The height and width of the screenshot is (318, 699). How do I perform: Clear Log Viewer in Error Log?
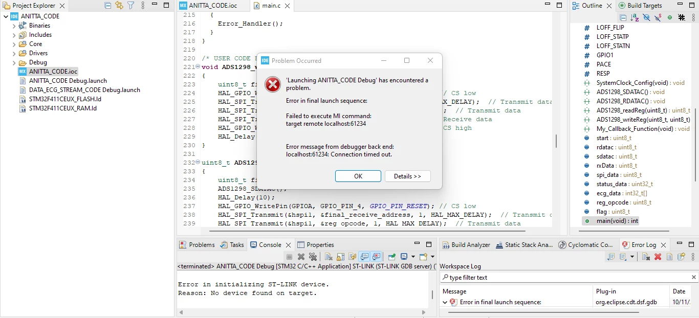click(x=646, y=257)
